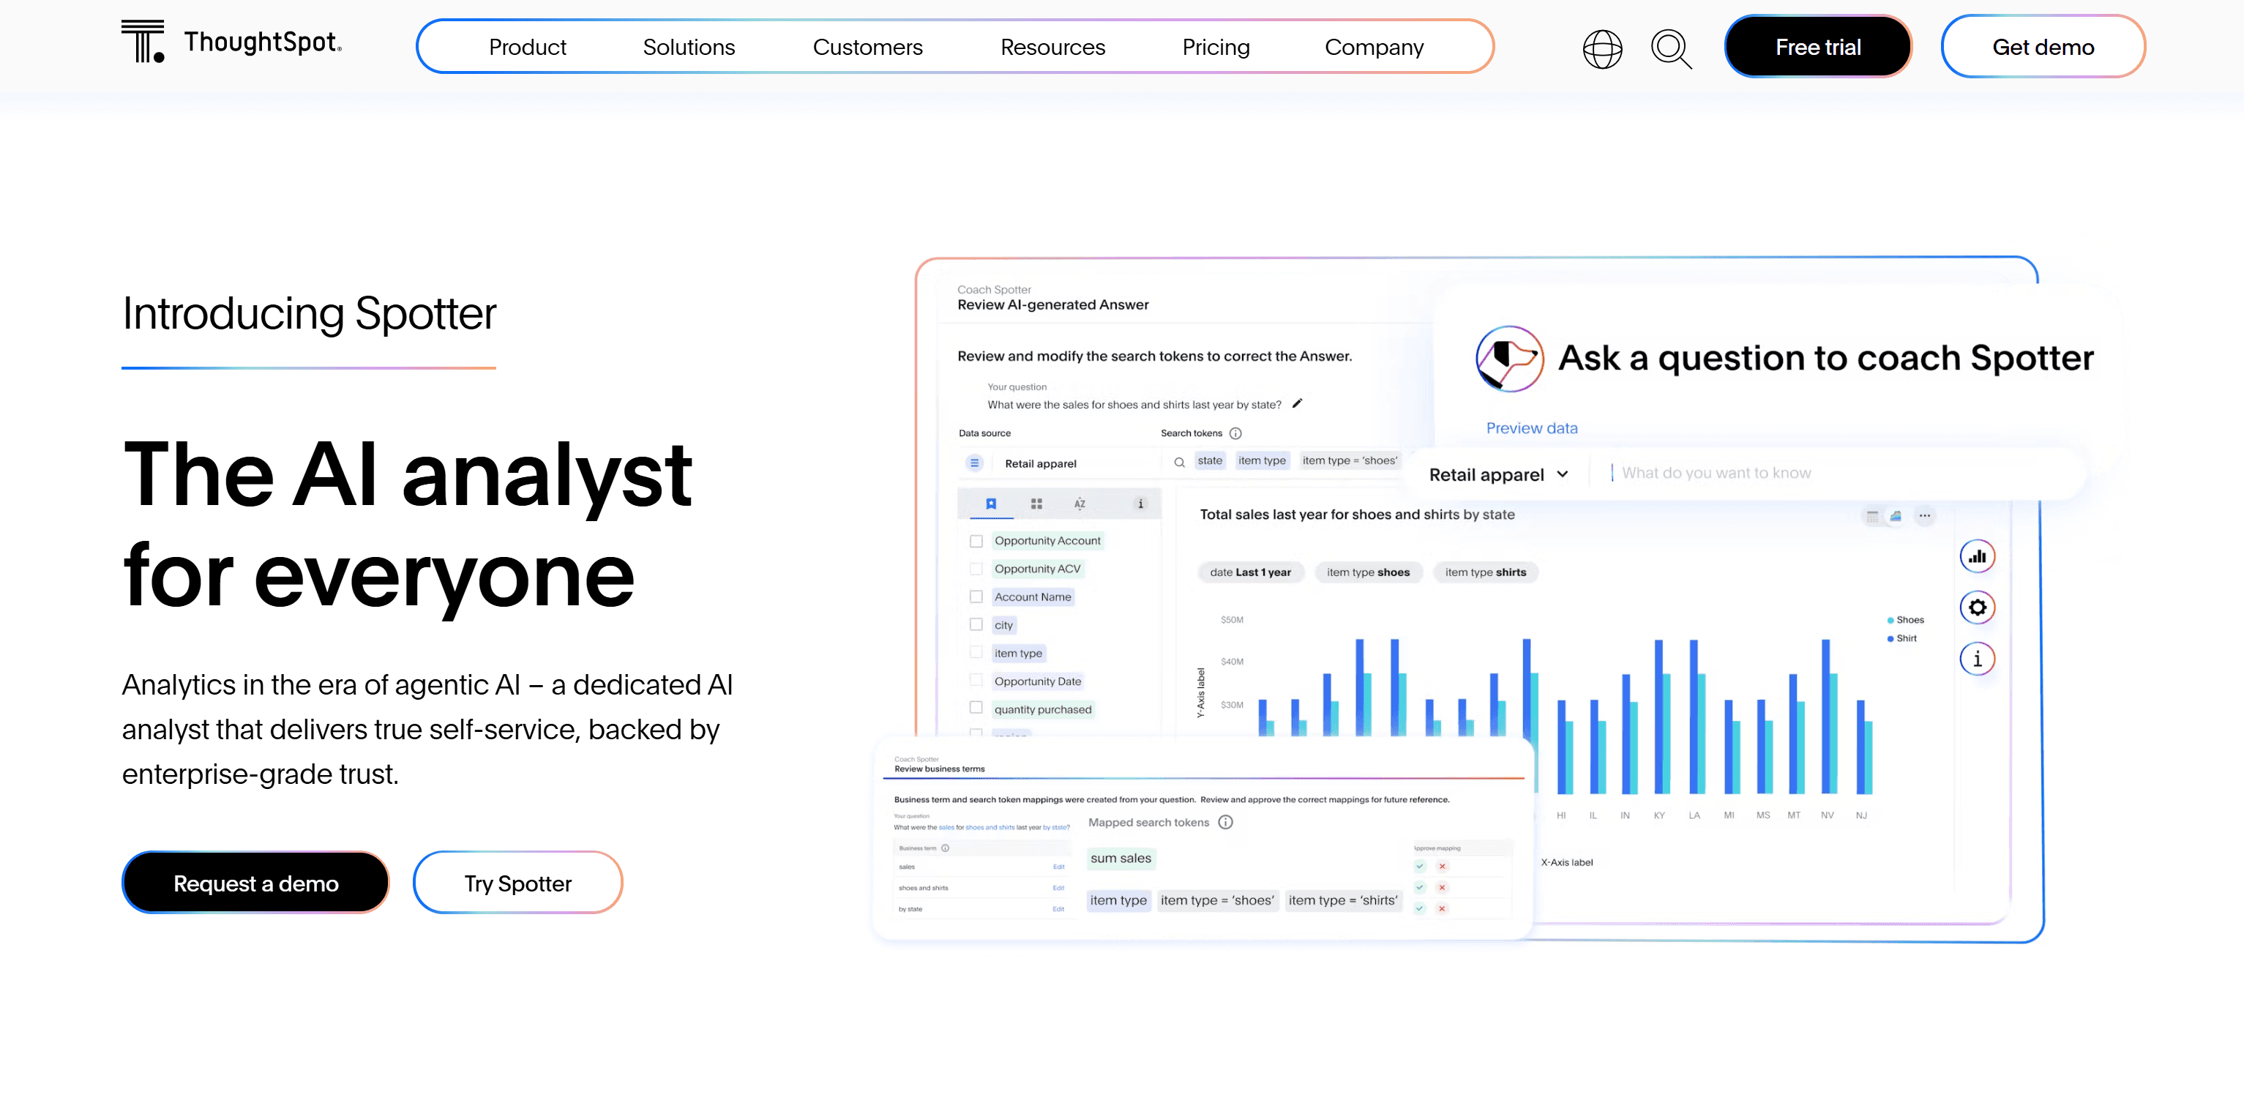Click Mapped search tokens info icon
The image size is (2244, 1103).
pyautogui.click(x=1224, y=822)
